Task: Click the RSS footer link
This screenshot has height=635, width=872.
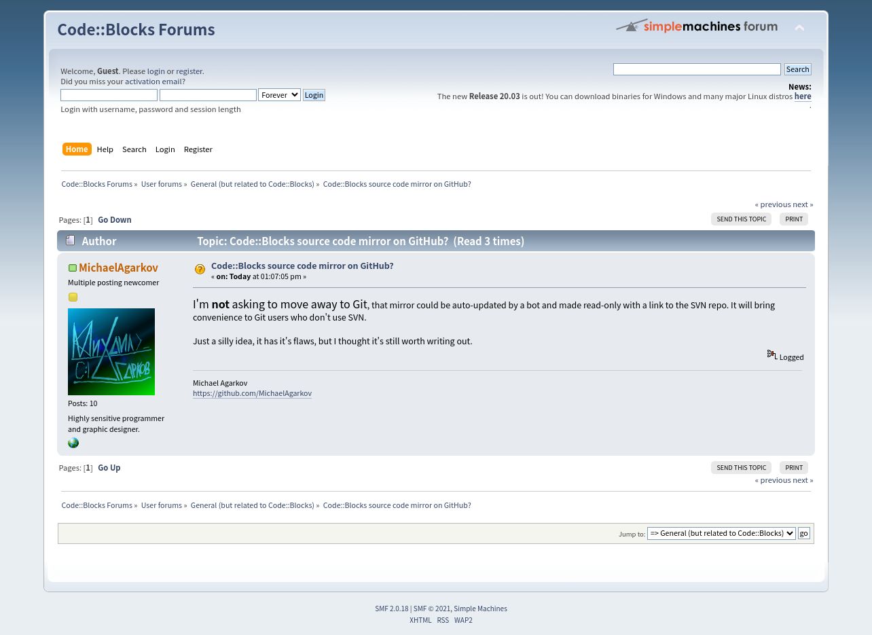Action: (x=443, y=621)
